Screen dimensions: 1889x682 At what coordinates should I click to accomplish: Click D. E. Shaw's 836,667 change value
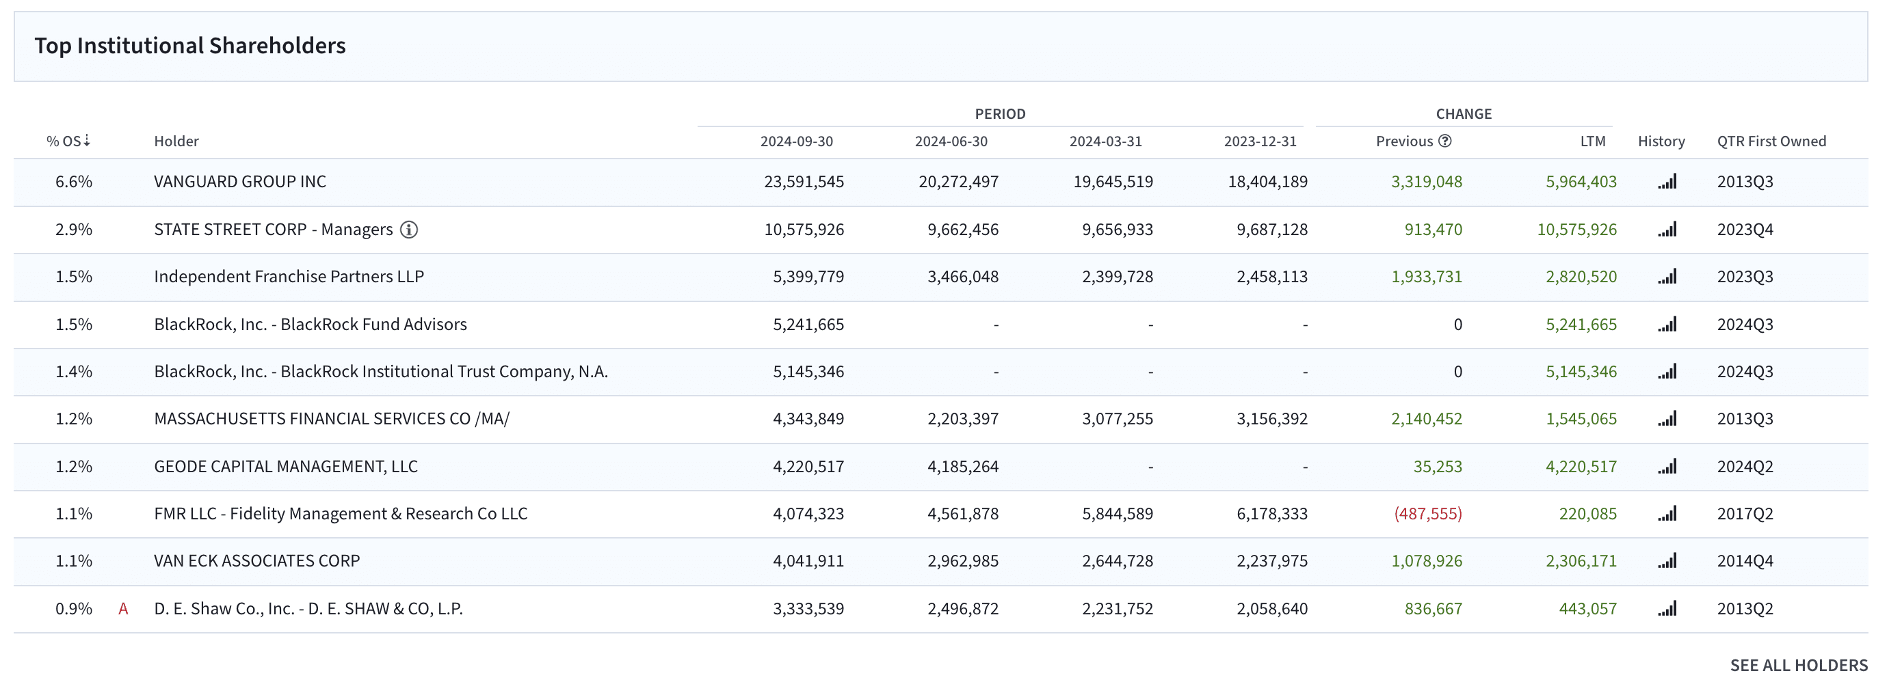[1433, 609]
